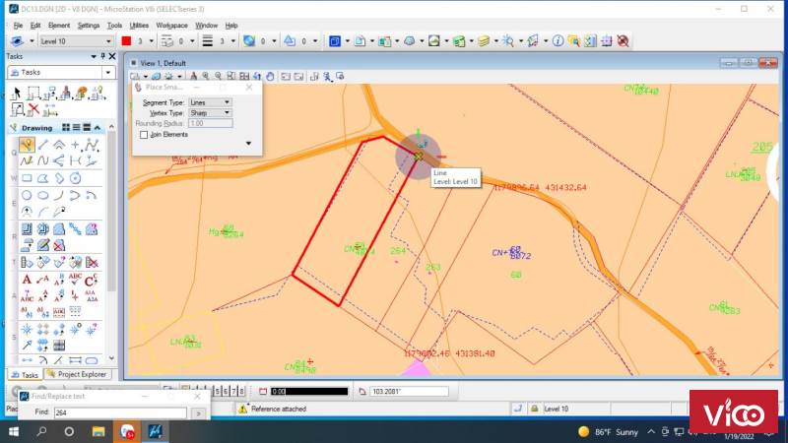Toggle view 6 button

click(x=226, y=391)
